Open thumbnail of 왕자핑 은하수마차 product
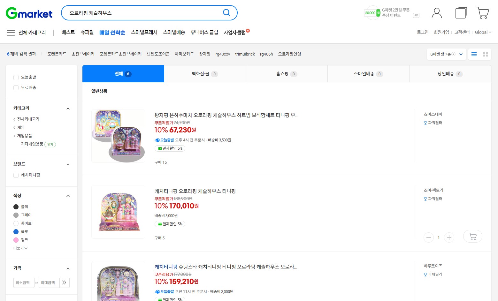 coord(118,136)
